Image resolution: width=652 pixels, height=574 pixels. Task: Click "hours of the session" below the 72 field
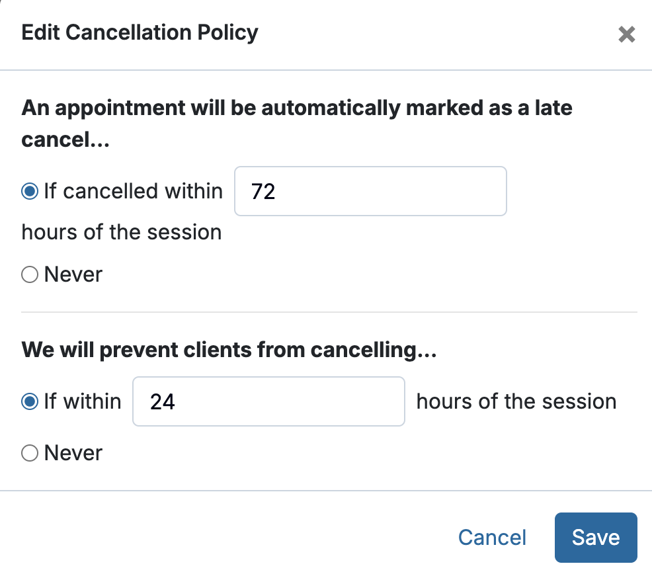[122, 233]
